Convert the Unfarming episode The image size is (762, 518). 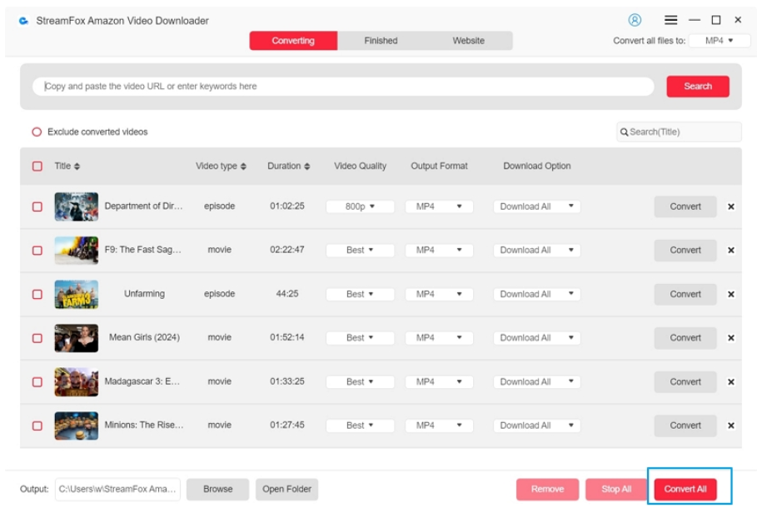coord(685,294)
